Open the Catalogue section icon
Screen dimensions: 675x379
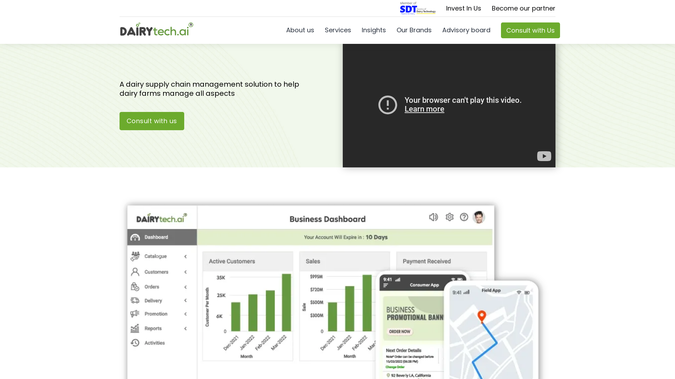[135, 256]
